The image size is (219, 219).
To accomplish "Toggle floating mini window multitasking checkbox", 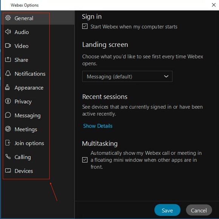I will coord(85,160).
